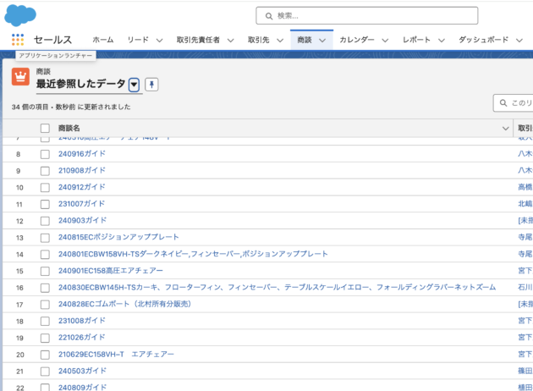Open the レポート tab
This screenshot has height=391, width=533.
point(416,40)
